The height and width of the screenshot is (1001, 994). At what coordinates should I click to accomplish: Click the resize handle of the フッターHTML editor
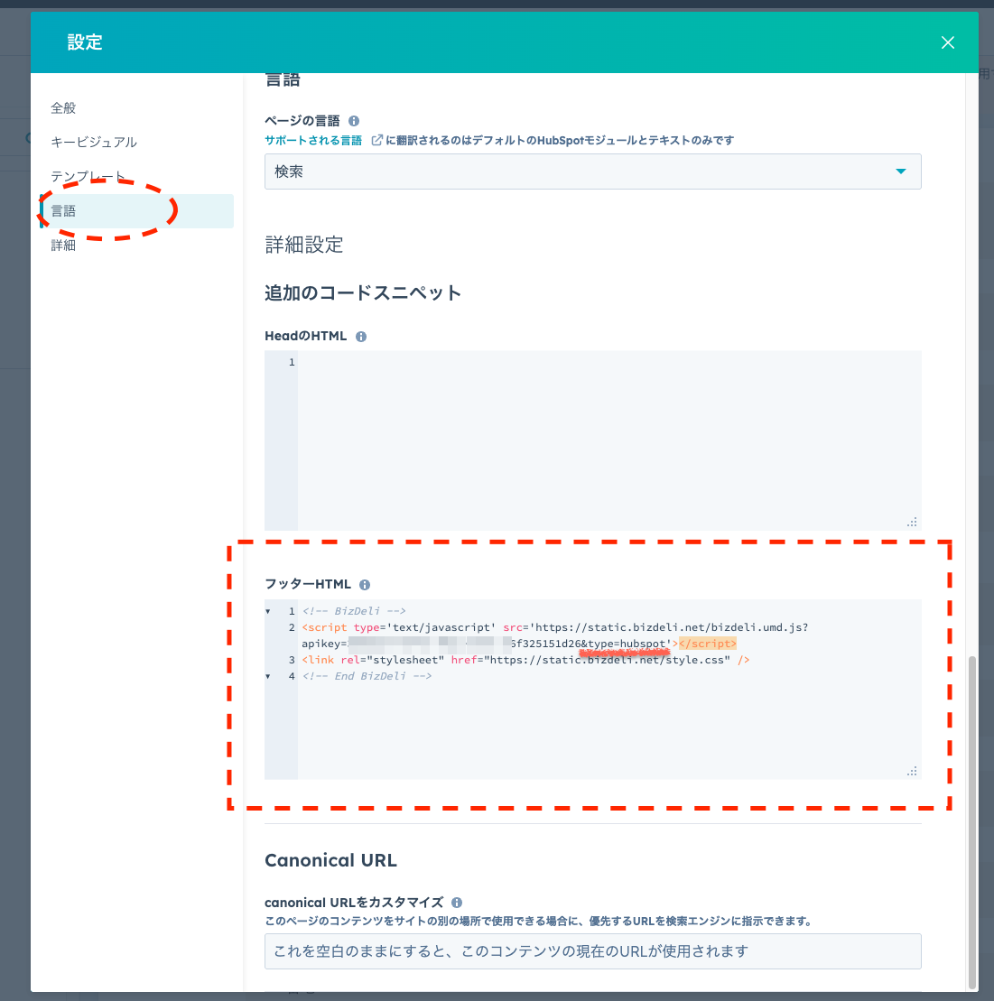point(912,771)
